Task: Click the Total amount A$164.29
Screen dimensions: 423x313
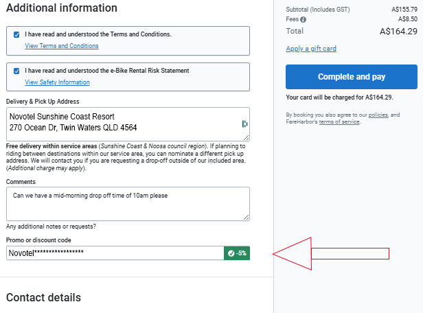Action: 398,32
